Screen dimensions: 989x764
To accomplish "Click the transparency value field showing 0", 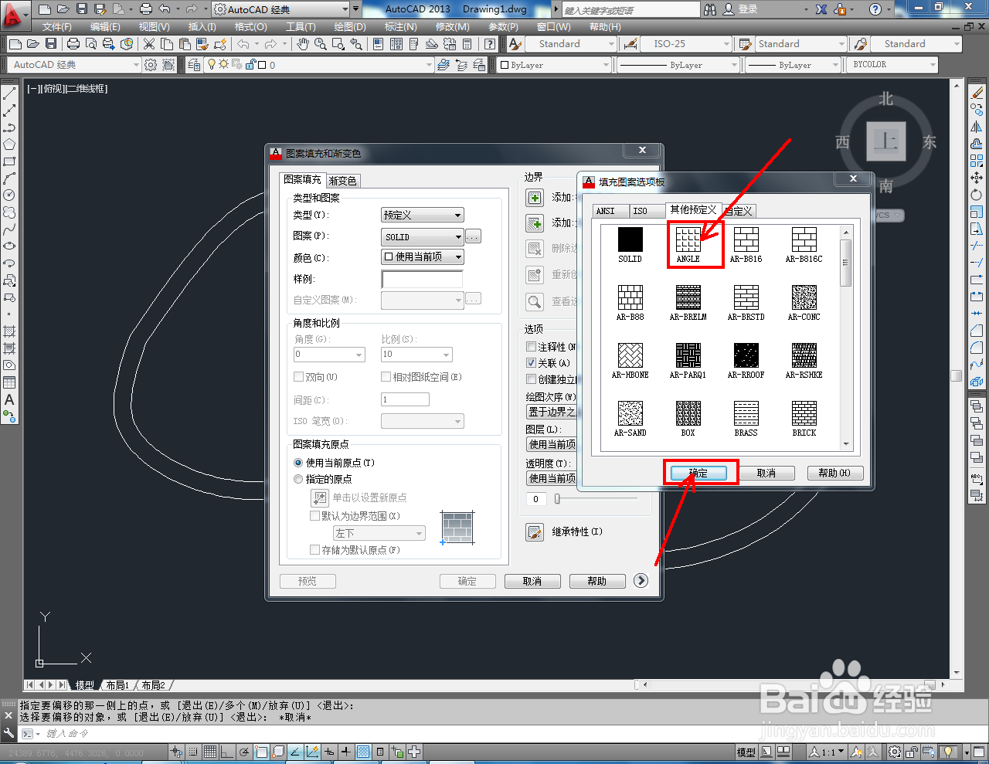I will coord(535,499).
